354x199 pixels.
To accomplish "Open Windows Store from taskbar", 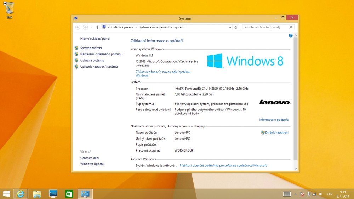I will click(69, 194).
